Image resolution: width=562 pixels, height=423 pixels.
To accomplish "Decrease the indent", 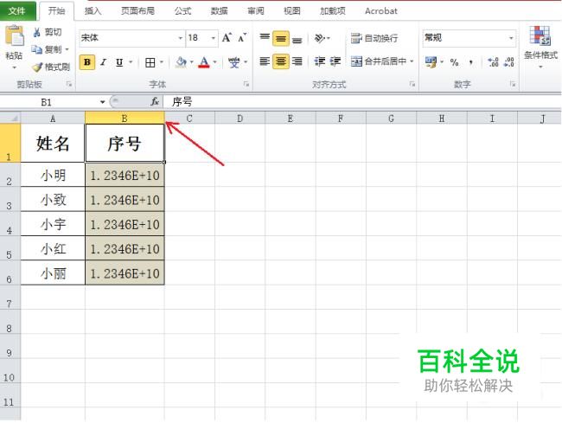I will pyautogui.click(x=319, y=61).
